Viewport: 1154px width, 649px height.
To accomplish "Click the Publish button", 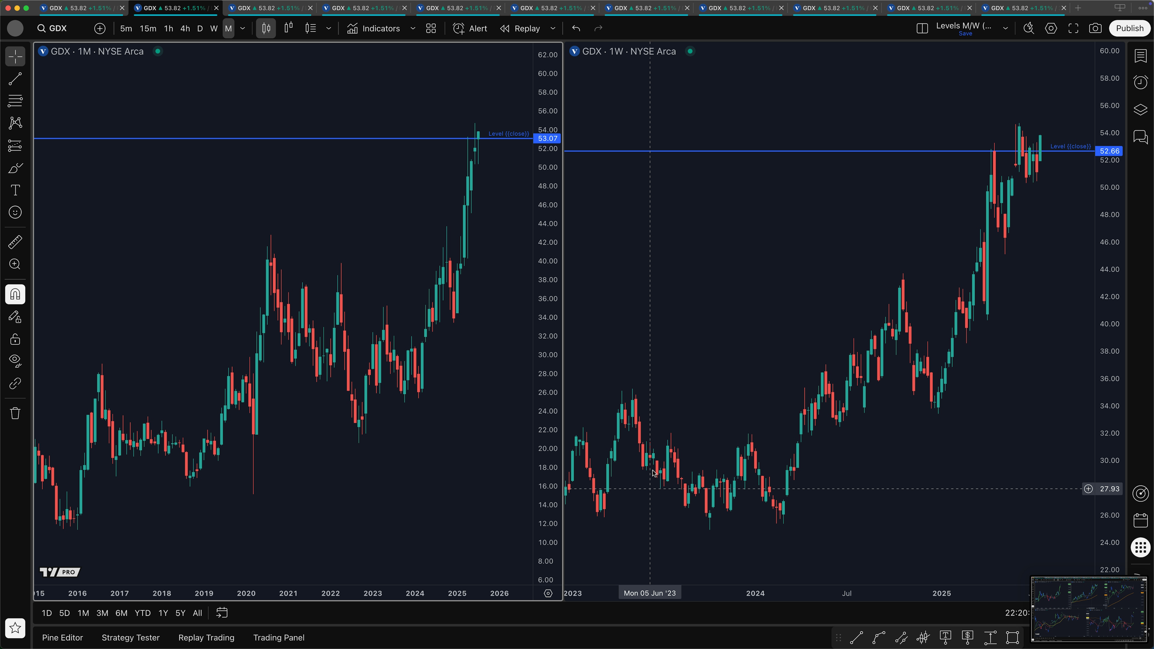I will click(1129, 29).
